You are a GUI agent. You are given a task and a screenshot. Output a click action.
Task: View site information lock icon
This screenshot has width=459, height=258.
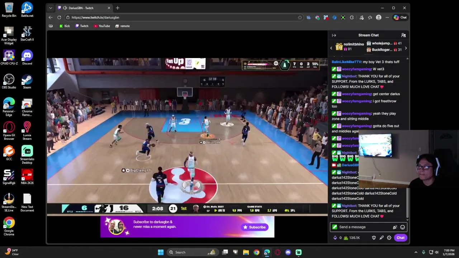(68, 17)
